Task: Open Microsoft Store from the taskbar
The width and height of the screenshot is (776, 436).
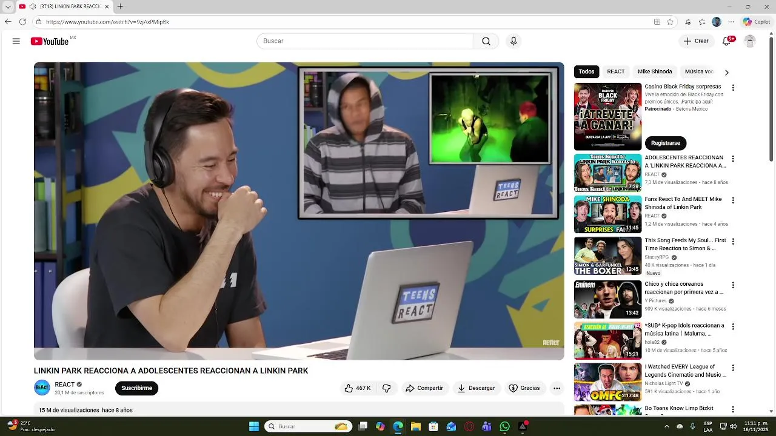Action: tap(433, 426)
